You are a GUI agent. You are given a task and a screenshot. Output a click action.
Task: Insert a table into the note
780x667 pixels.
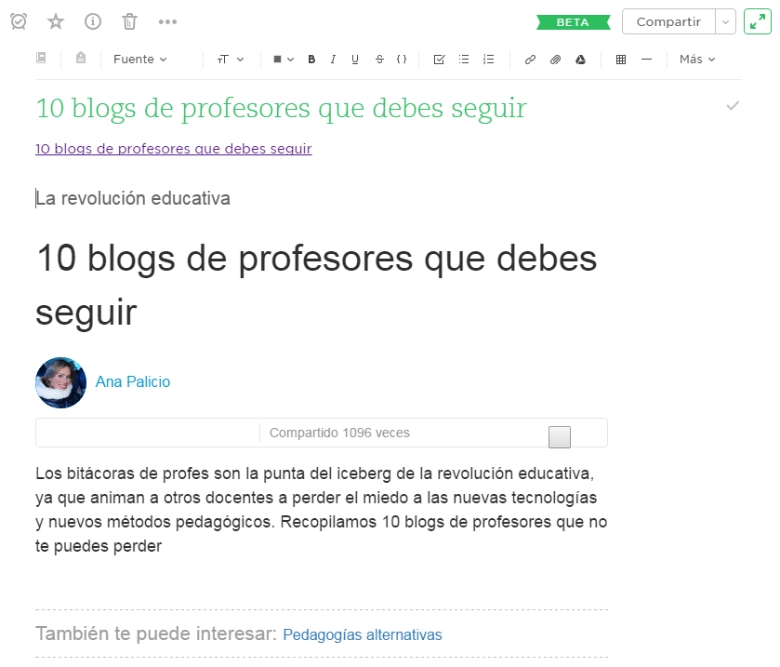tap(621, 60)
